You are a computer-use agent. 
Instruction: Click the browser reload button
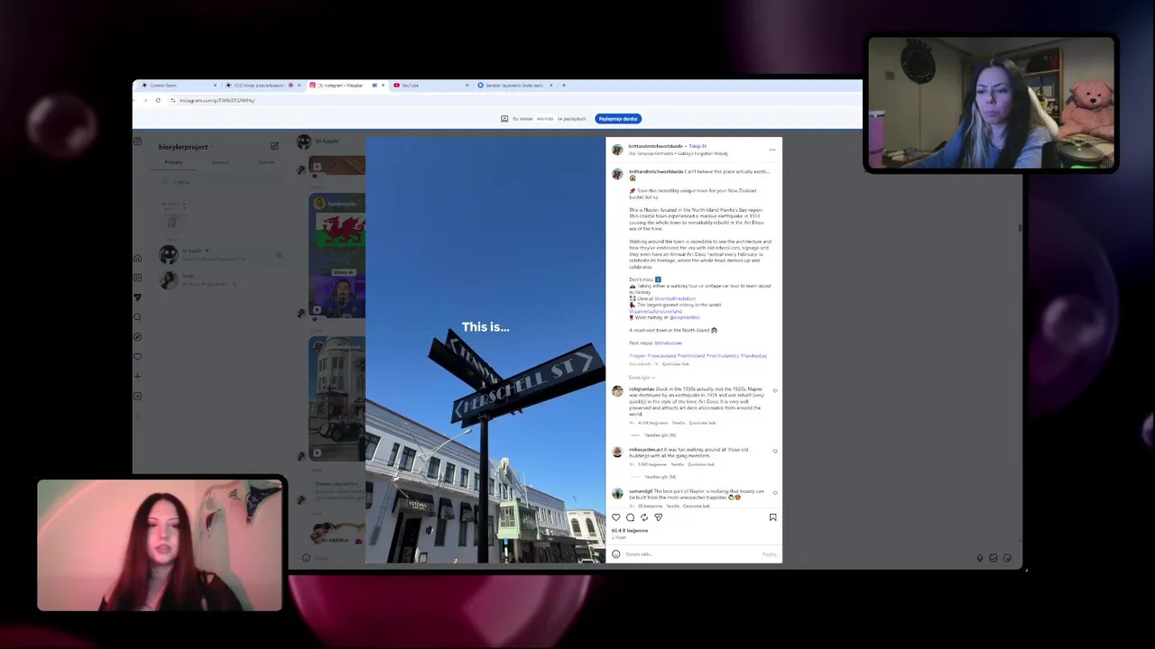click(158, 100)
